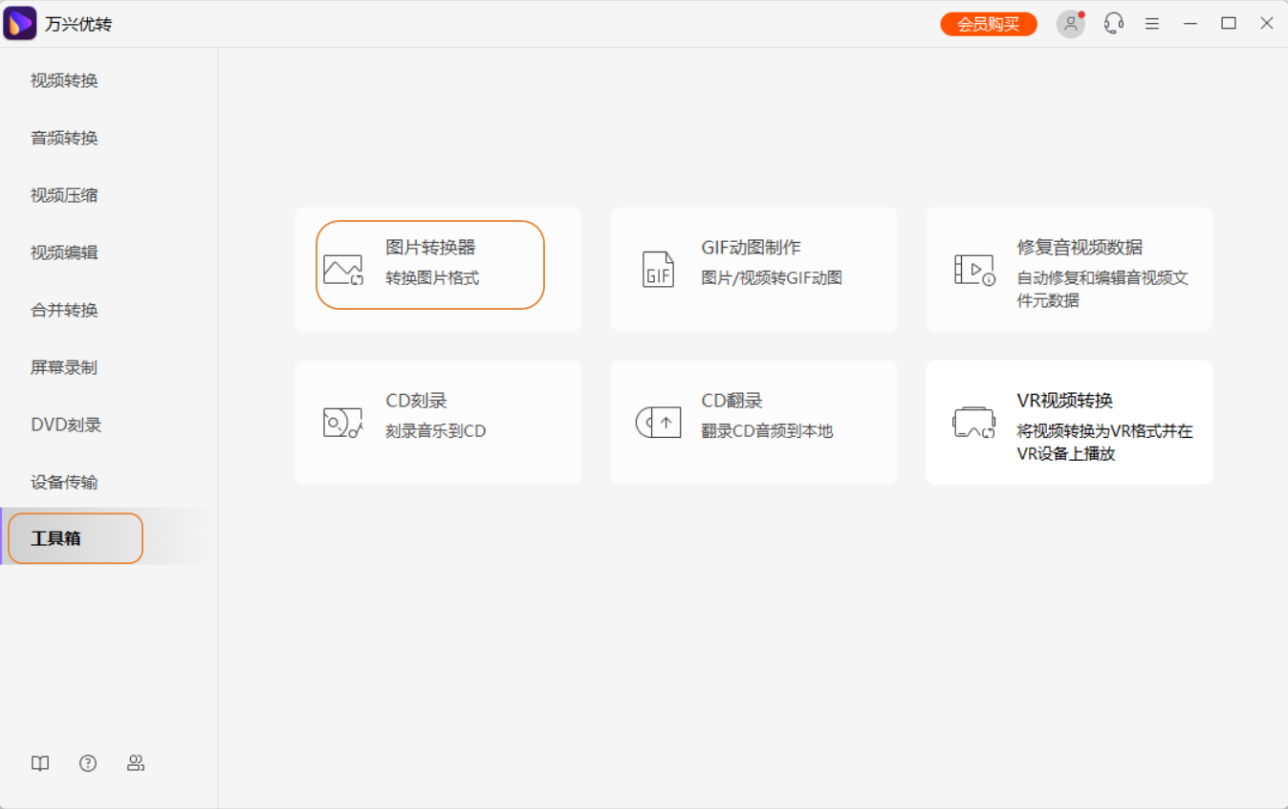The image size is (1288, 809).
Task: Open the account avatar with notification dot
Action: [1070, 24]
